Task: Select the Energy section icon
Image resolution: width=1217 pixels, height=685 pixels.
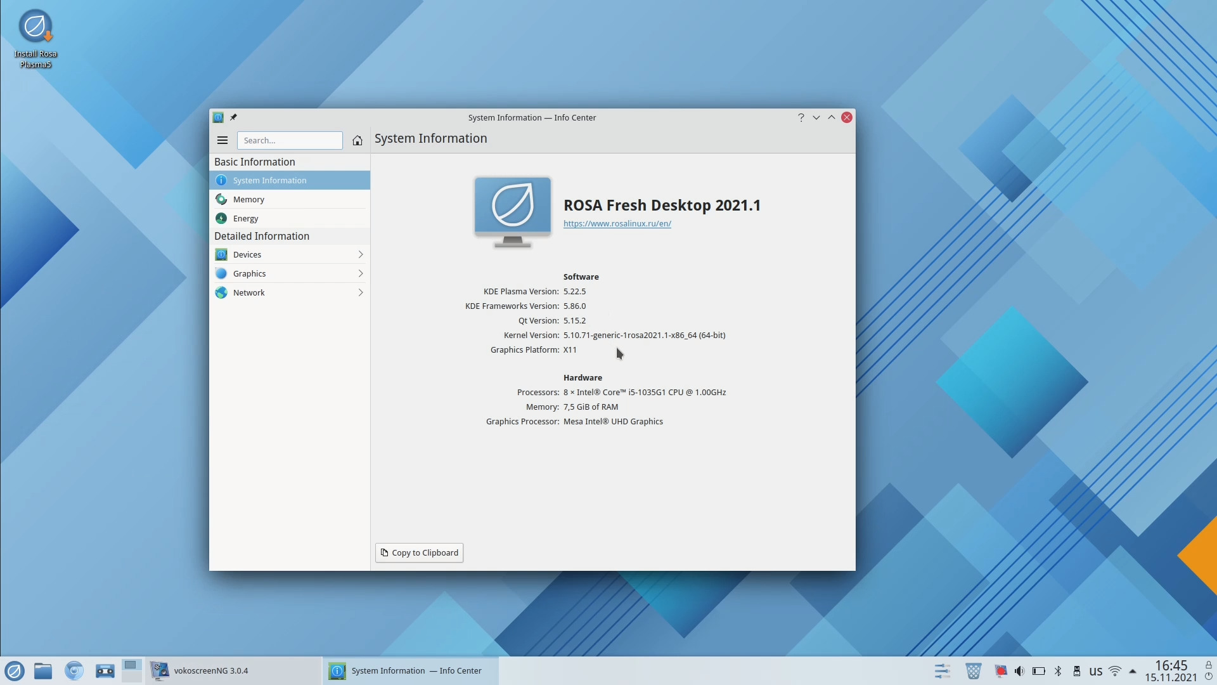Action: [x=221, y=218]
